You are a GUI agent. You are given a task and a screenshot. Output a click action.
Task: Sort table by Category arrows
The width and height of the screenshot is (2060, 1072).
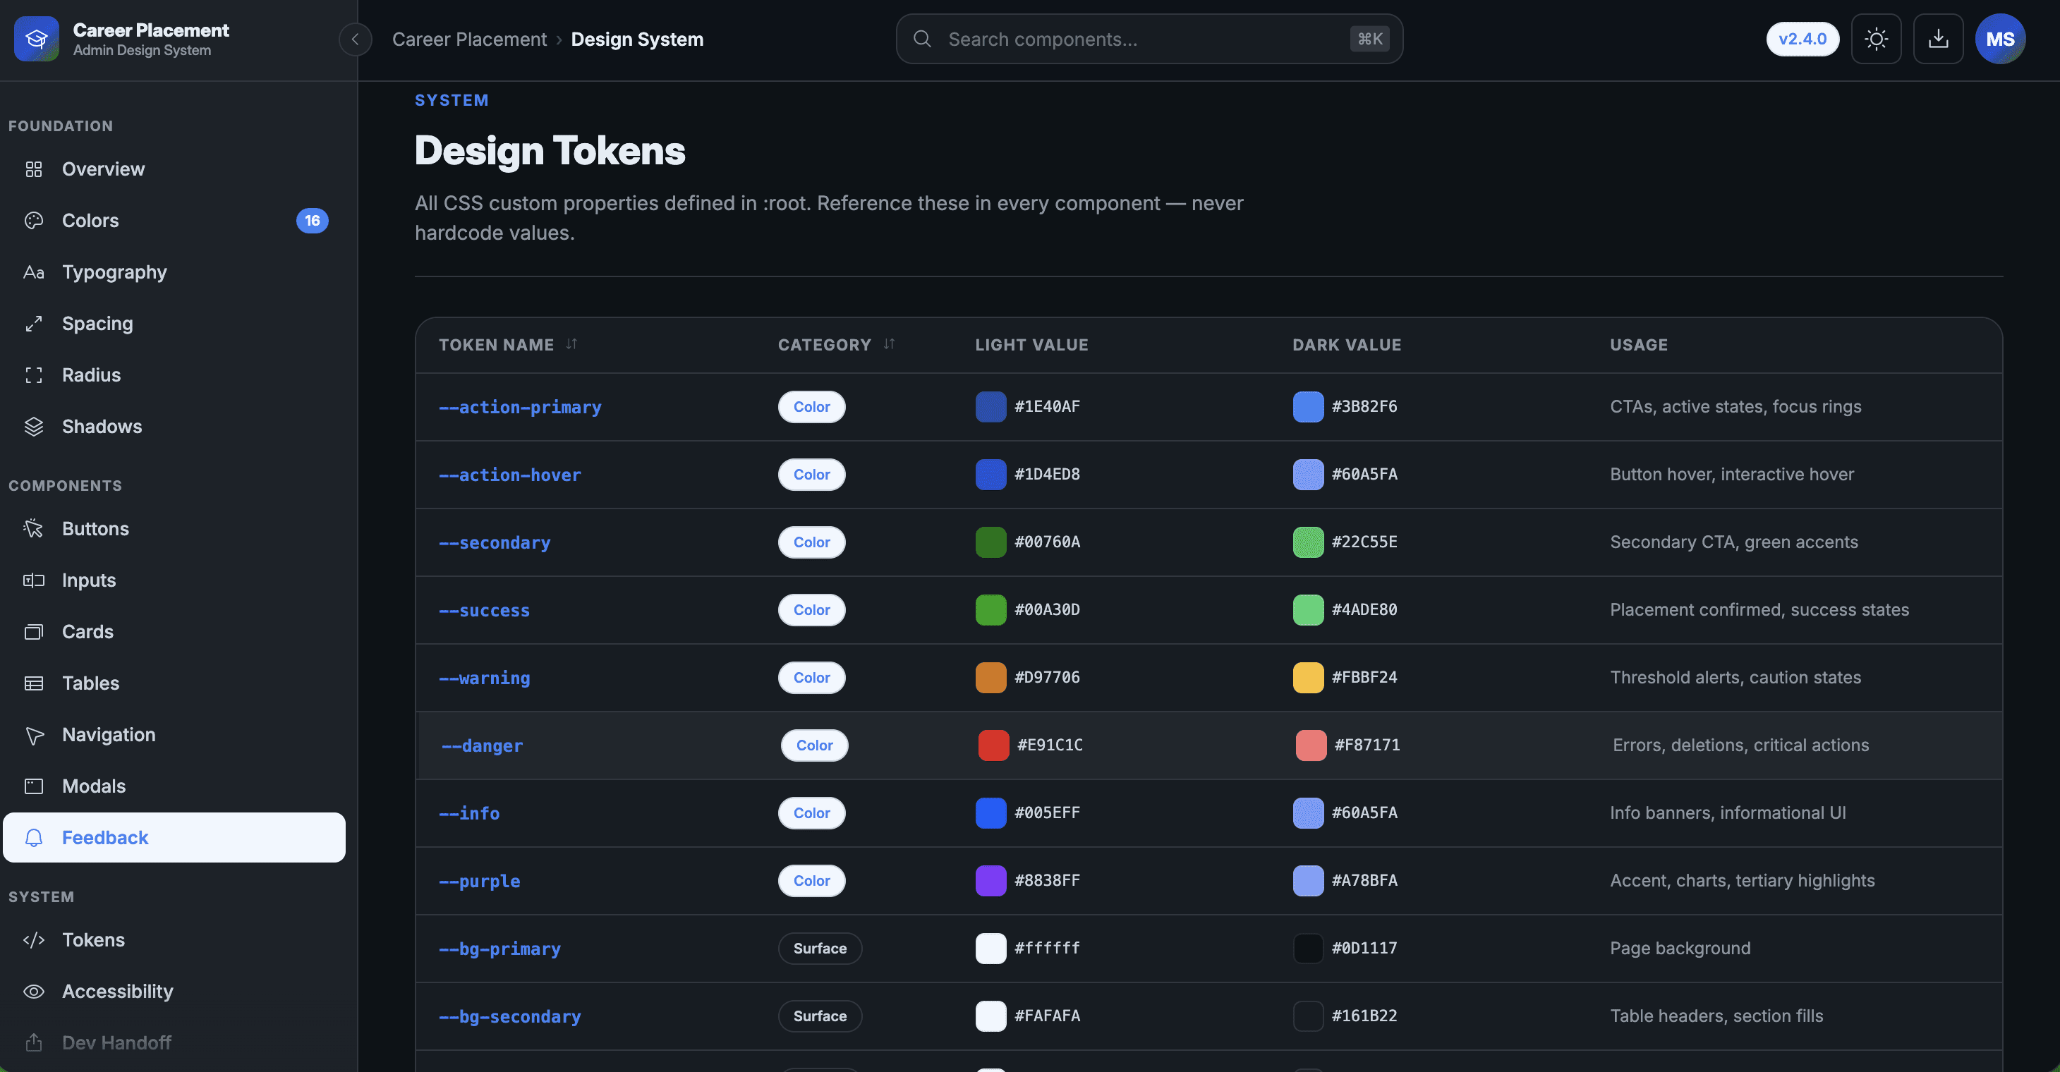pos(889,345)
